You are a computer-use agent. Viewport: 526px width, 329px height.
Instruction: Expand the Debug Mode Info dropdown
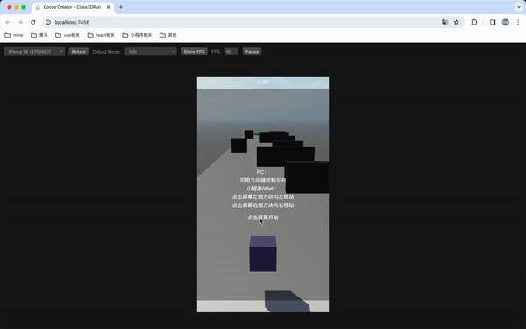151,52
